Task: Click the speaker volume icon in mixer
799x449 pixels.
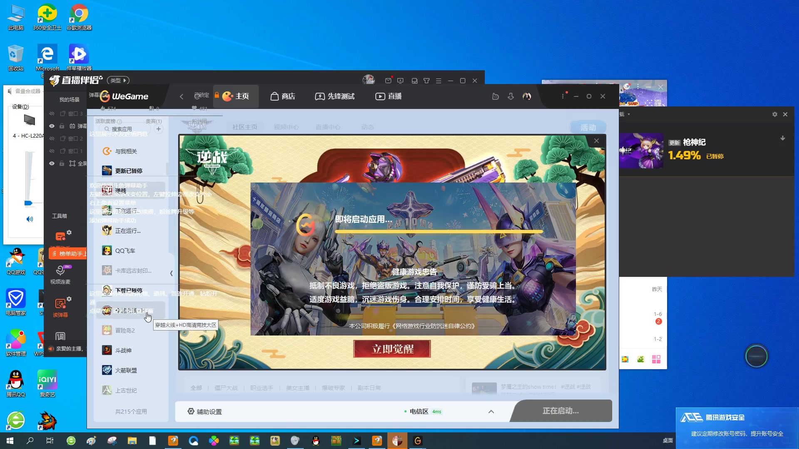Action: pos(30,219)
